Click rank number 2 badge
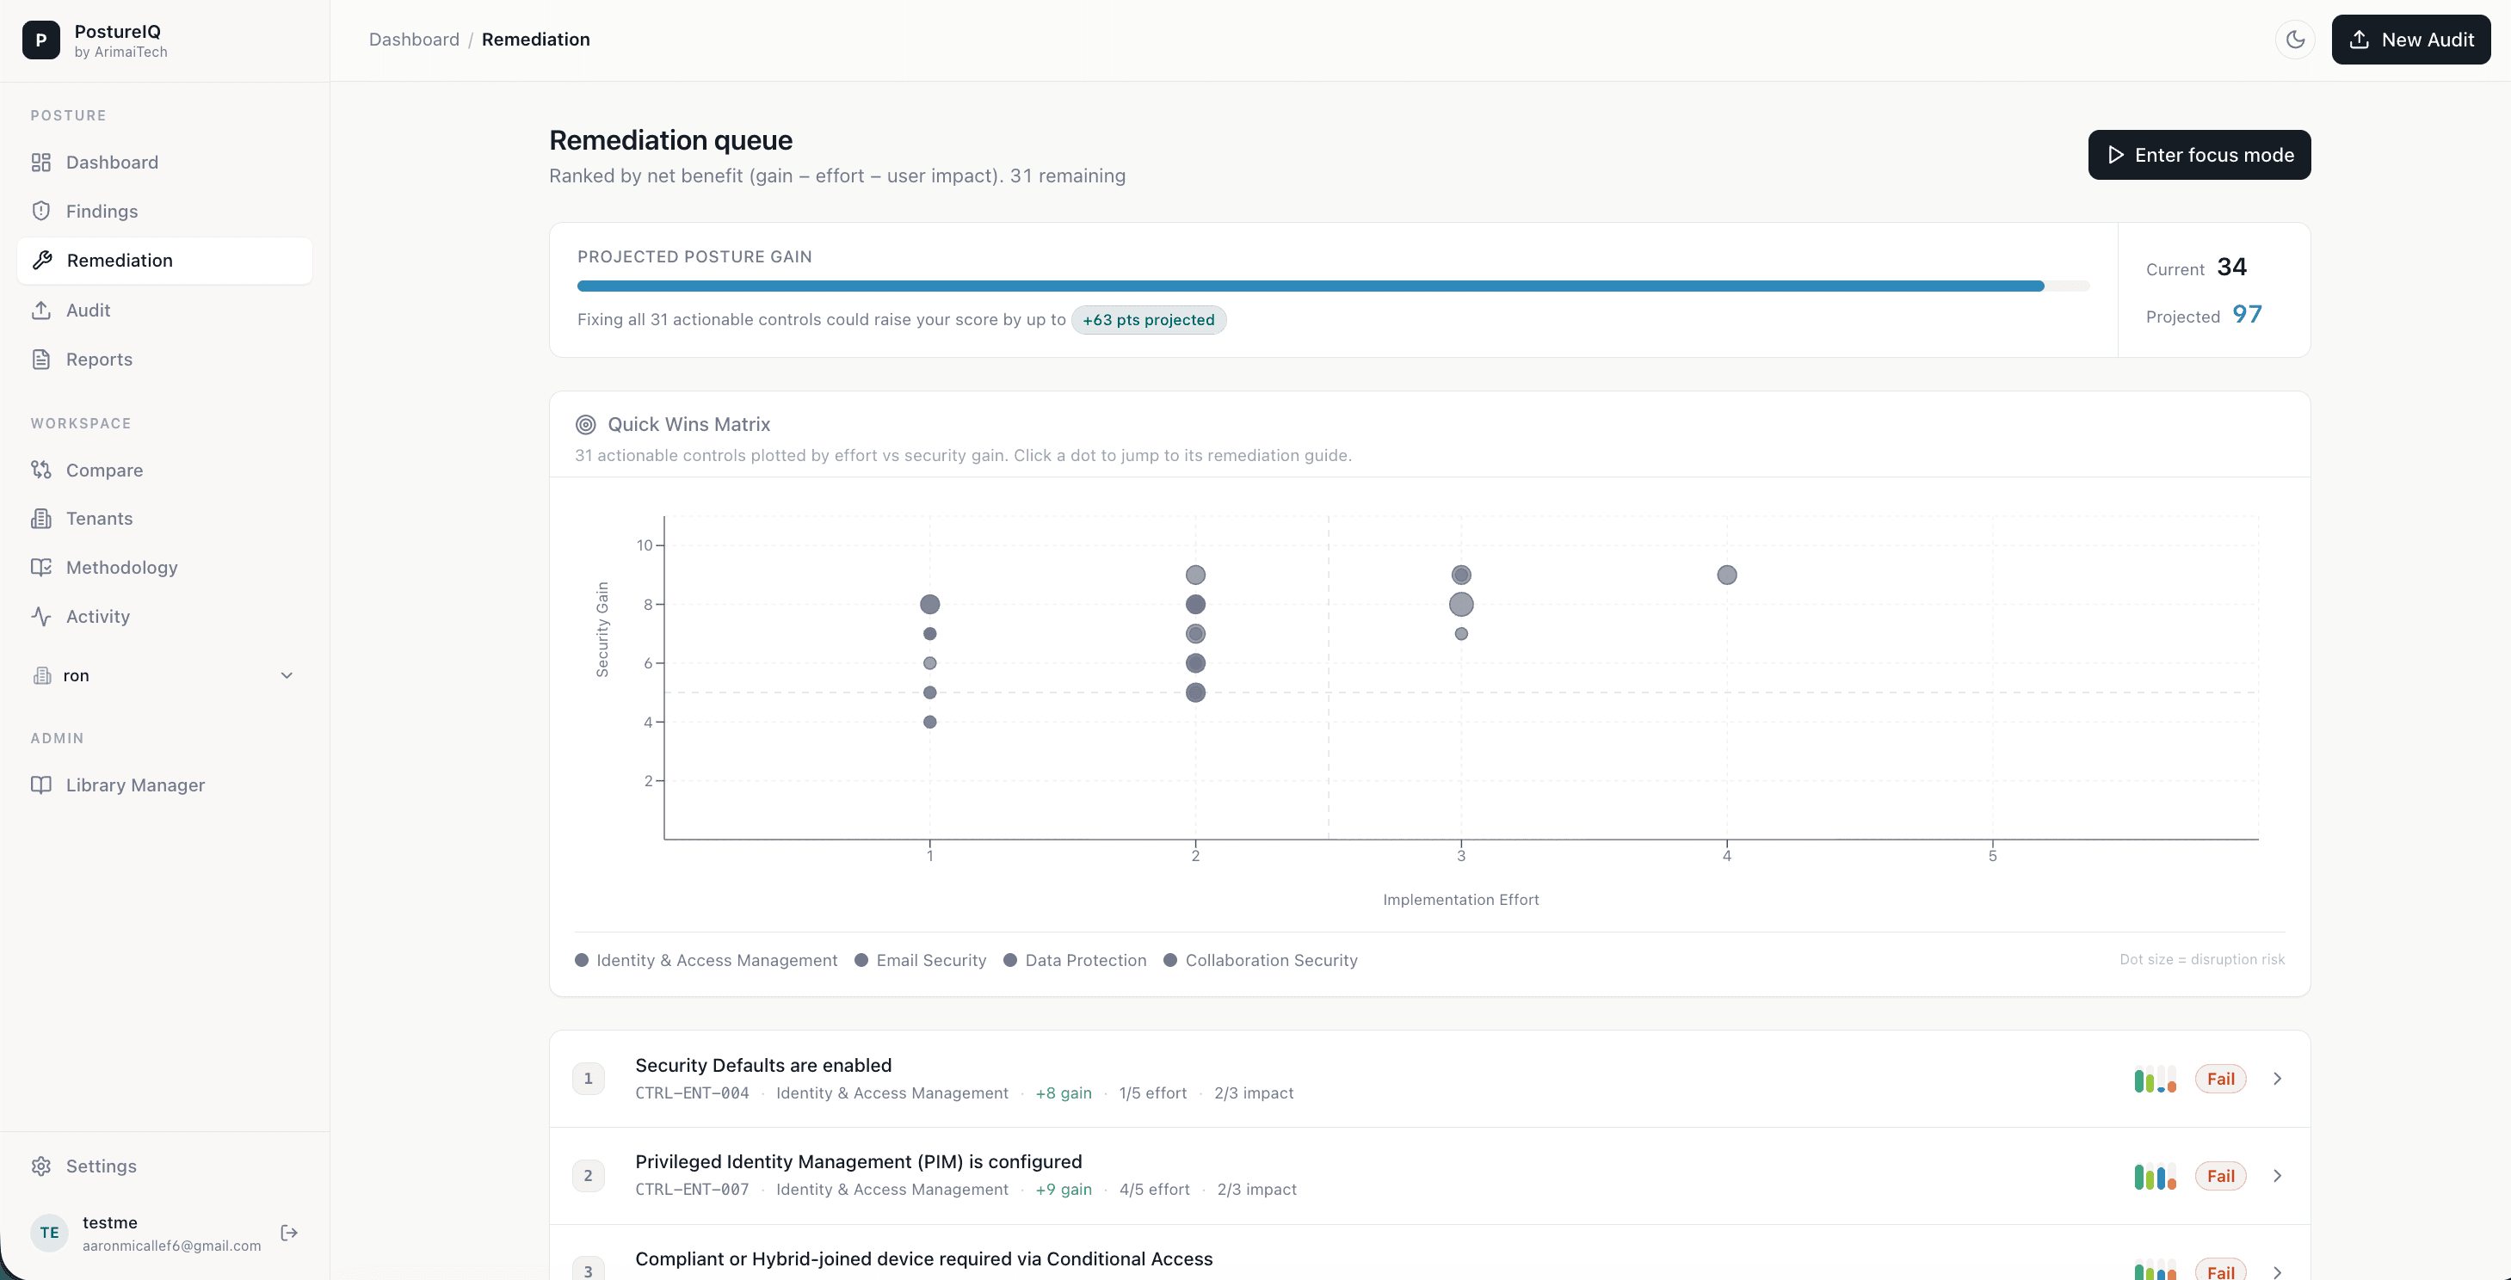Screen dimensions: 2511x1280 coord(588,1176)
